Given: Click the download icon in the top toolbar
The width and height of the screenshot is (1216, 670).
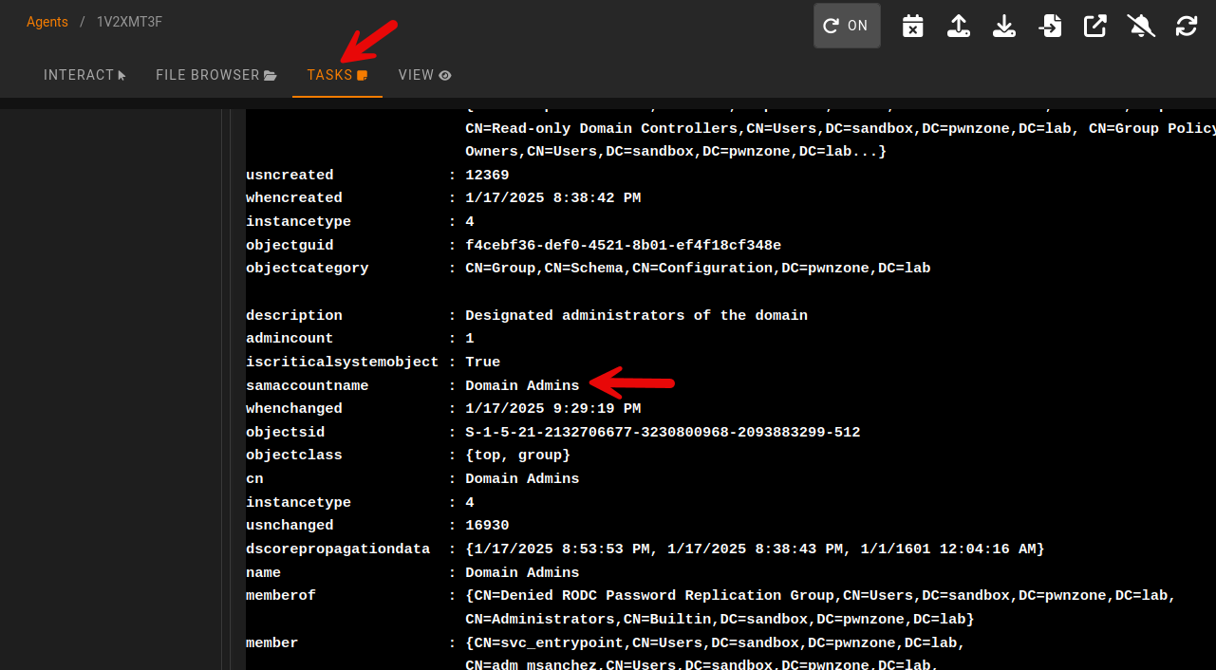Looking at the screenshot, I should pyautogui.click(x=1004, y=26).
